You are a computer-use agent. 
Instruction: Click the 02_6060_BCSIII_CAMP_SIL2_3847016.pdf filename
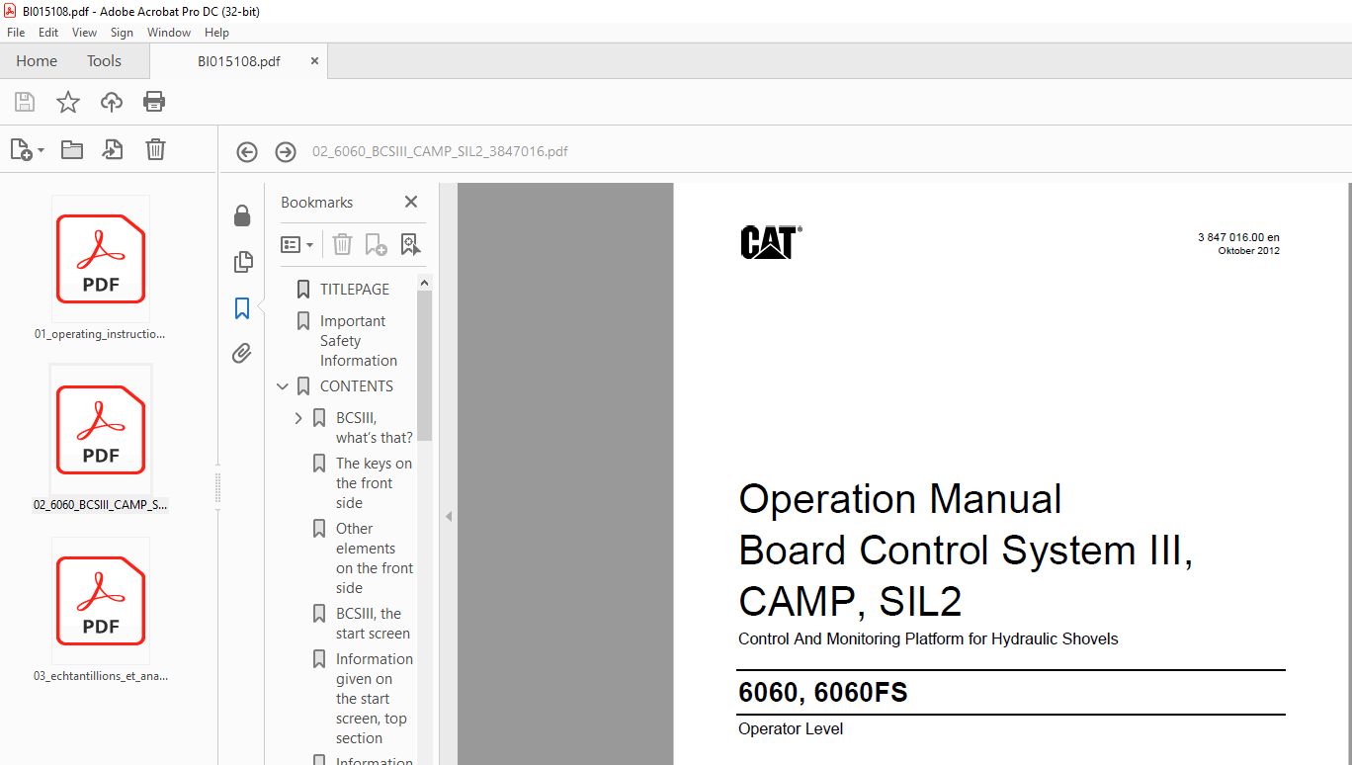point(440,151)
